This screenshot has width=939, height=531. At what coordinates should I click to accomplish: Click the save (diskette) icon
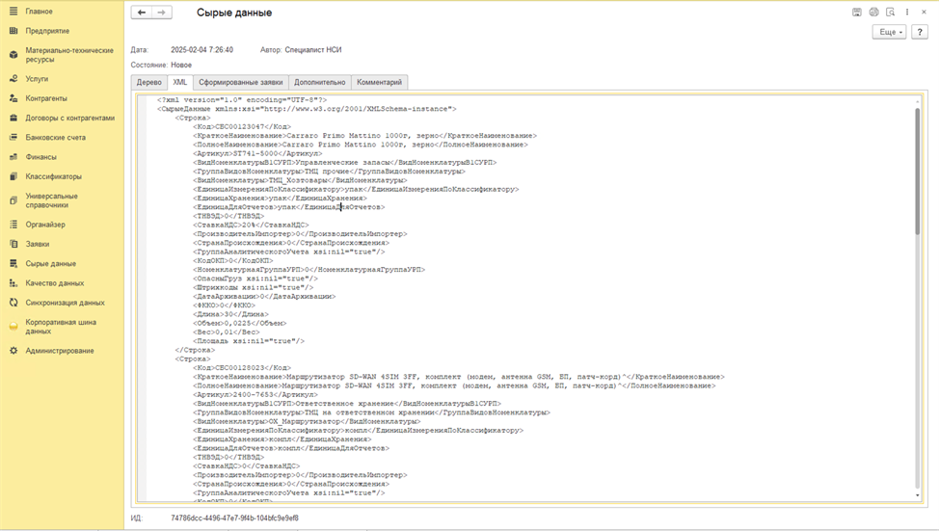tap(857, 13)
